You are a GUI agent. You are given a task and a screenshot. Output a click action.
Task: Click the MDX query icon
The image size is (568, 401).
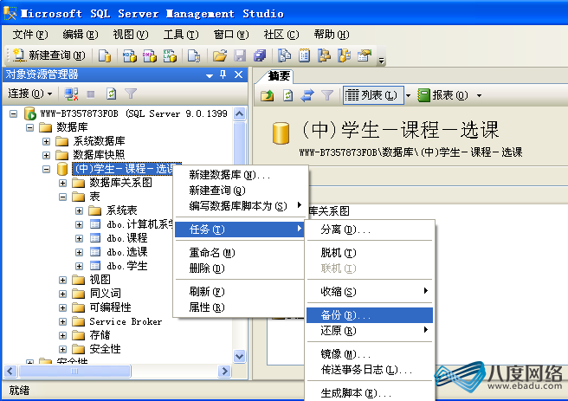pos(129,55)
